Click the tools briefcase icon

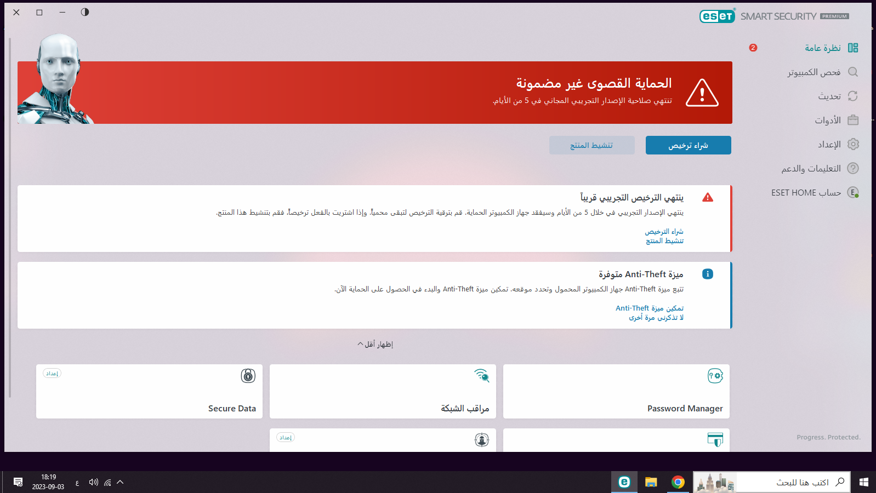[853, 120]
